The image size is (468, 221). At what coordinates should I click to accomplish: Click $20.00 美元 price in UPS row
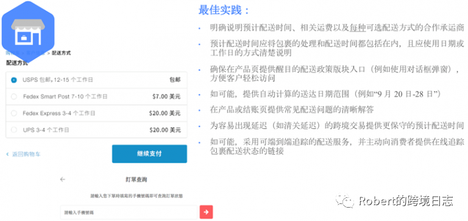165,130
